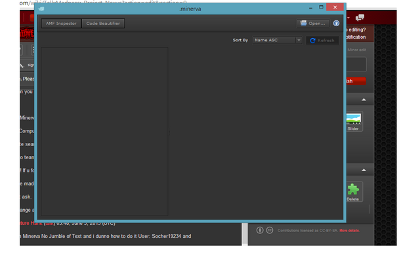
Task: Maximize the .minerva window
Action: tap(321, 7)
